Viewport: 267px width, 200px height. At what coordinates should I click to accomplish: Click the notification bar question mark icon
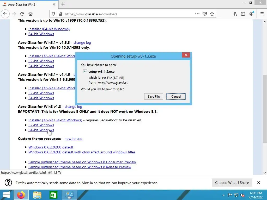[8, 183]
